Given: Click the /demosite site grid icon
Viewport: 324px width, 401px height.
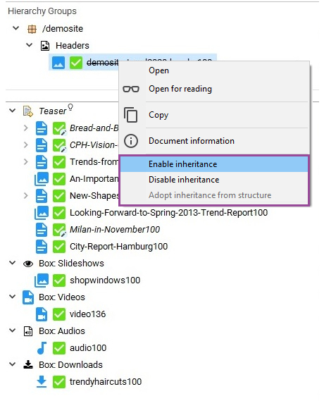Looking at the screenshot, I should click(x=32, y=29).
